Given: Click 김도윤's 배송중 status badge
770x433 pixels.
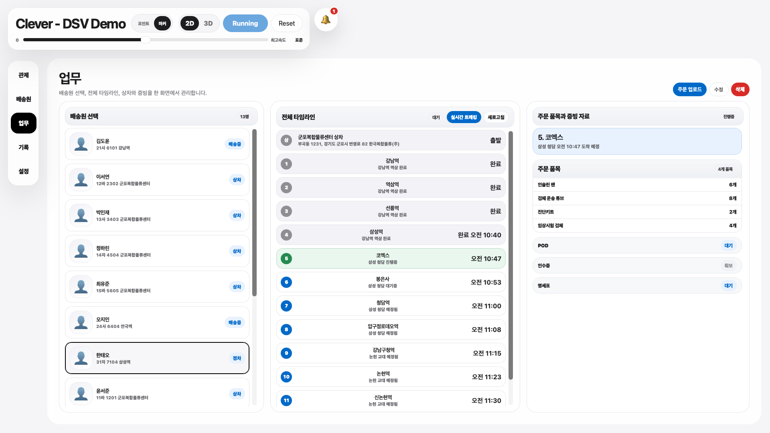Looking at the screenshot, I should 235,144.
